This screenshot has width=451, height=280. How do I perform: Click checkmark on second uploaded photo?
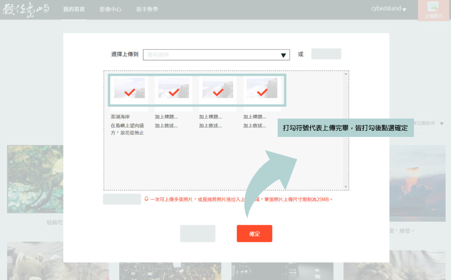coord(174,92)
